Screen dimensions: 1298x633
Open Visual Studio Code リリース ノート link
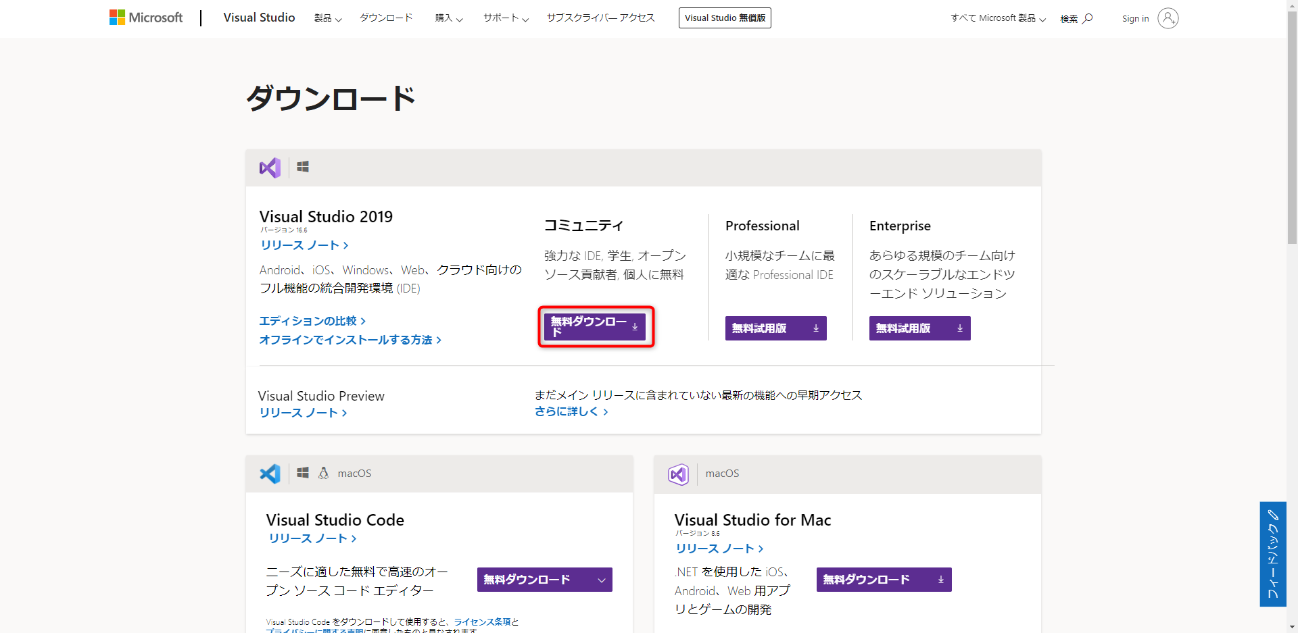tap(312, 538)
